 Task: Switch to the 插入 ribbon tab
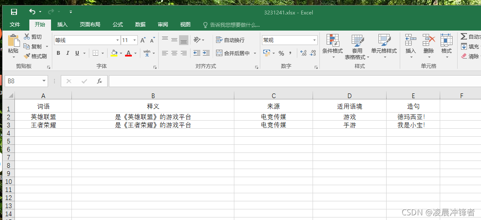[62, 25]
